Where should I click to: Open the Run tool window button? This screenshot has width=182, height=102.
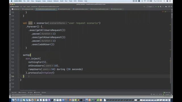click(x=15, y=93)
